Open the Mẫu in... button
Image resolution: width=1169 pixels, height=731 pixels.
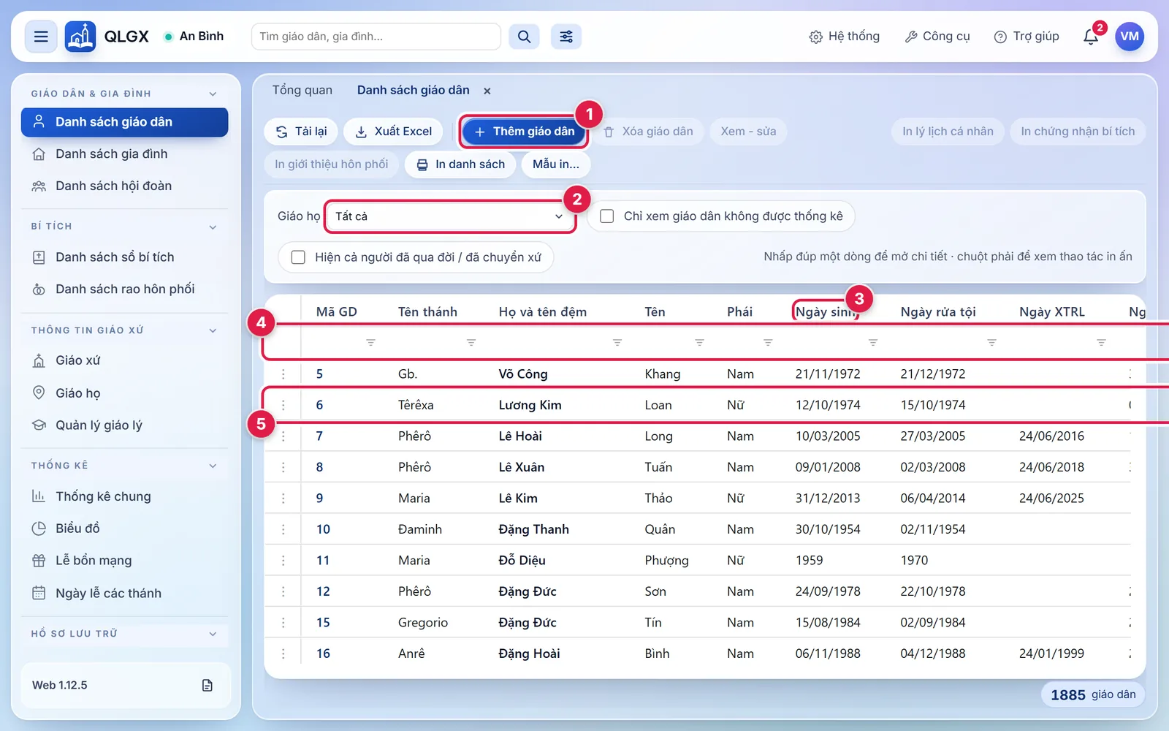[x=556, y=164]
